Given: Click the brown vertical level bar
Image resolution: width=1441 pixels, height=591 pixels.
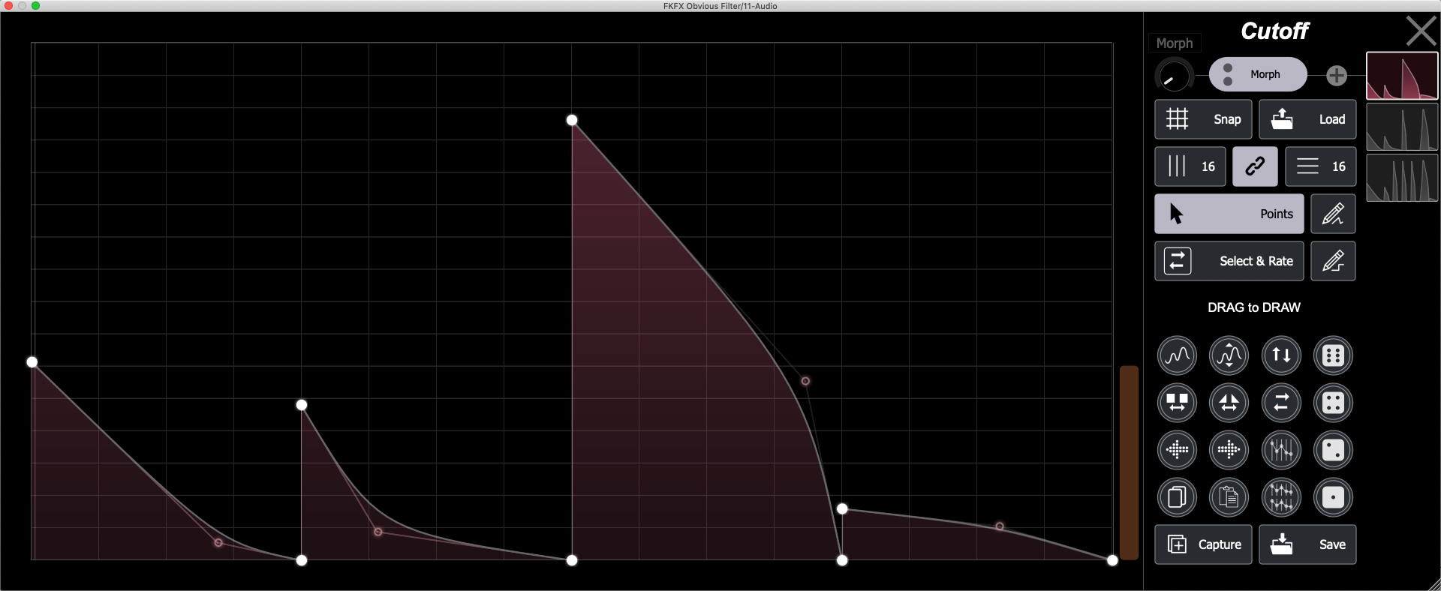Looking at the screenshot, I should (x=1129, y=463).
